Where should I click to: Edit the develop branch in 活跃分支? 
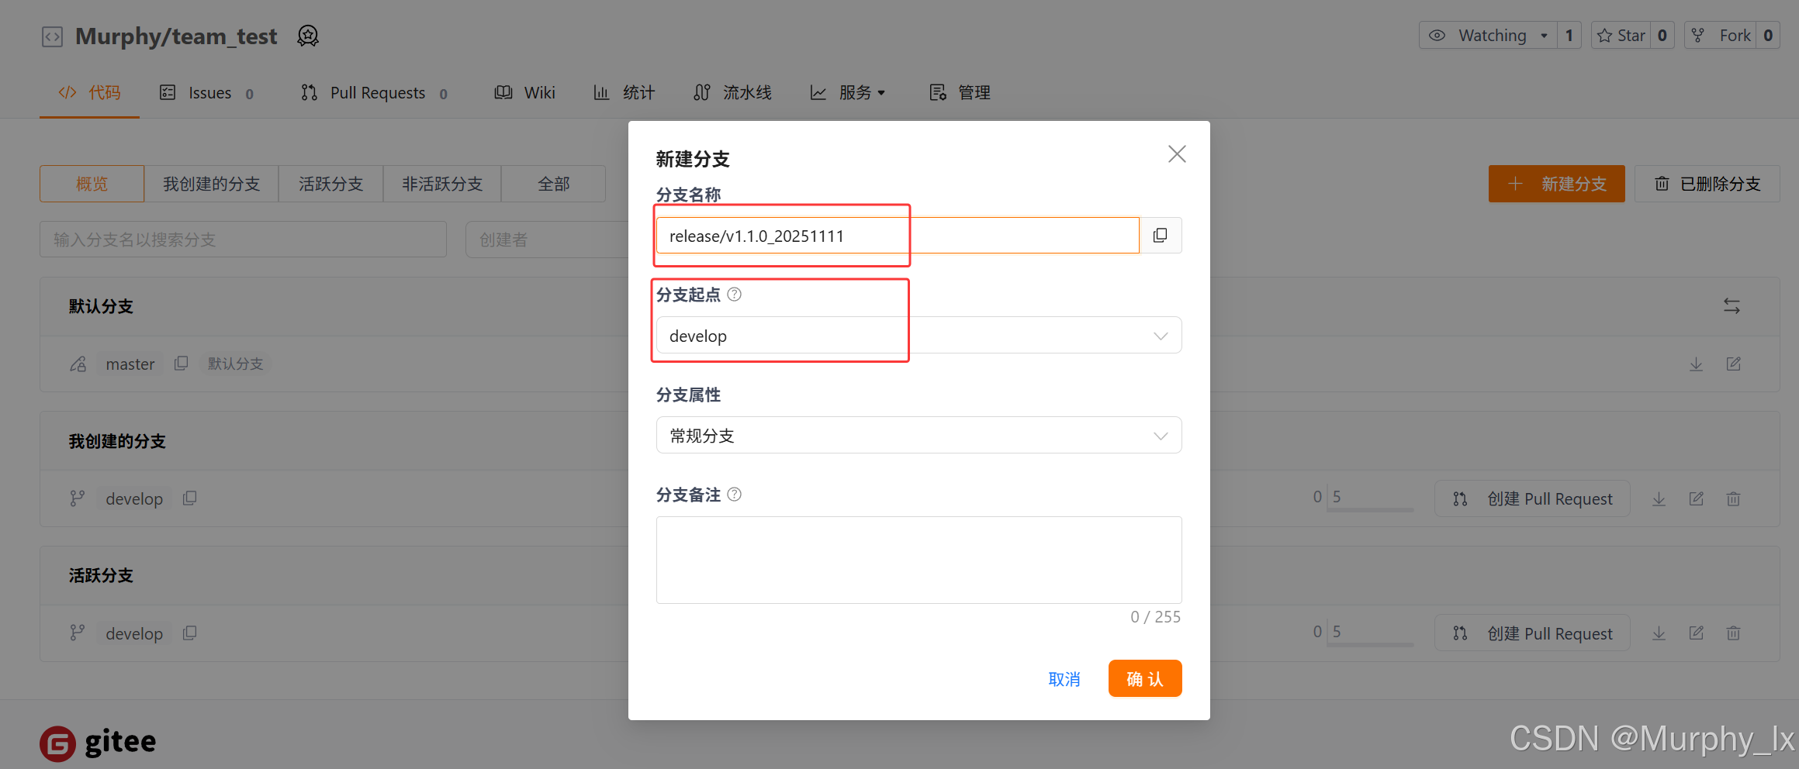coord(1697,633)
